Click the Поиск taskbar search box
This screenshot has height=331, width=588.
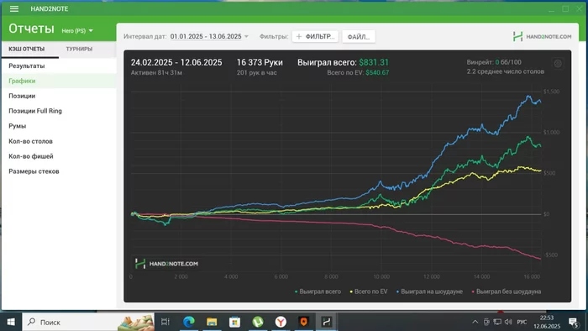[x=88, y=322]
